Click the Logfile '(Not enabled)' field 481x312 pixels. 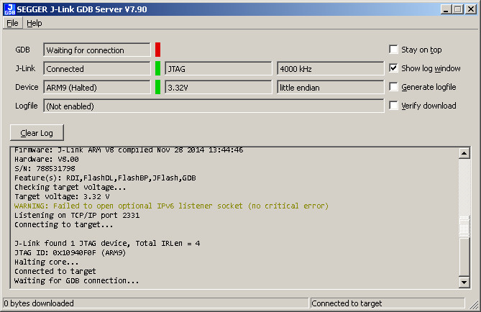pos(214,106)
